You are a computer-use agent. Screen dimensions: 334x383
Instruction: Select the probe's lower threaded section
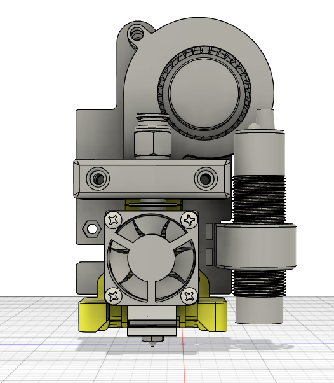[x=259, y=283]
